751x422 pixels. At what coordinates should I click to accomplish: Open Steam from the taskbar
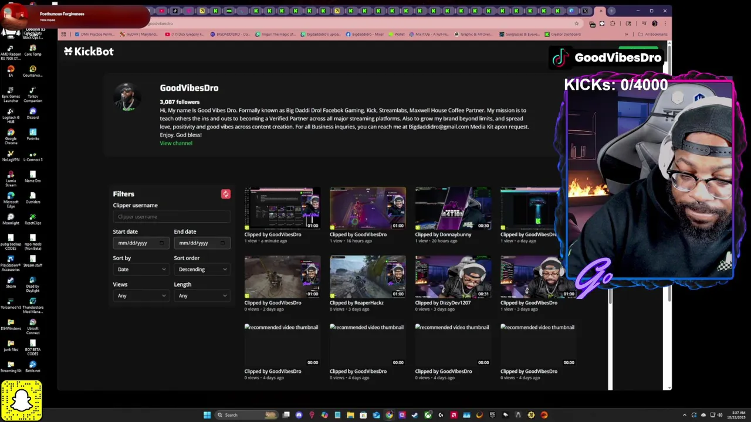[415, 415]
